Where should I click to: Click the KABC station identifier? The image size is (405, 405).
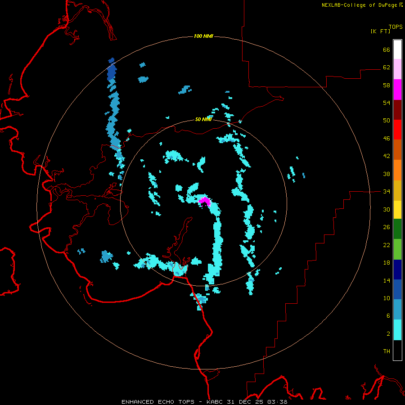[215, 402]
